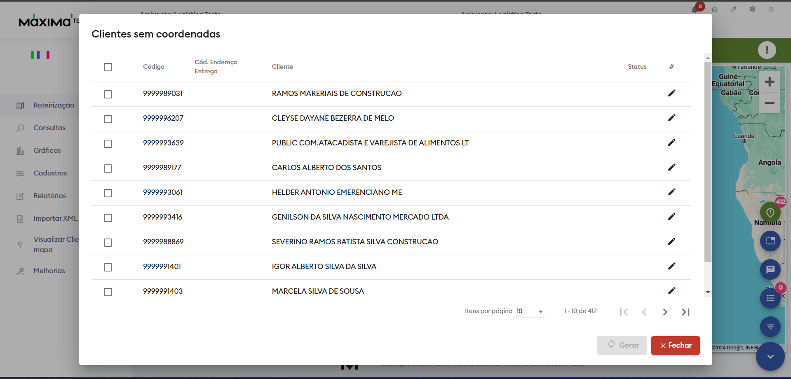The height and width of the screenshot is (379, 791).
Task: Open notifications bell in top bar
Action: 695,9
